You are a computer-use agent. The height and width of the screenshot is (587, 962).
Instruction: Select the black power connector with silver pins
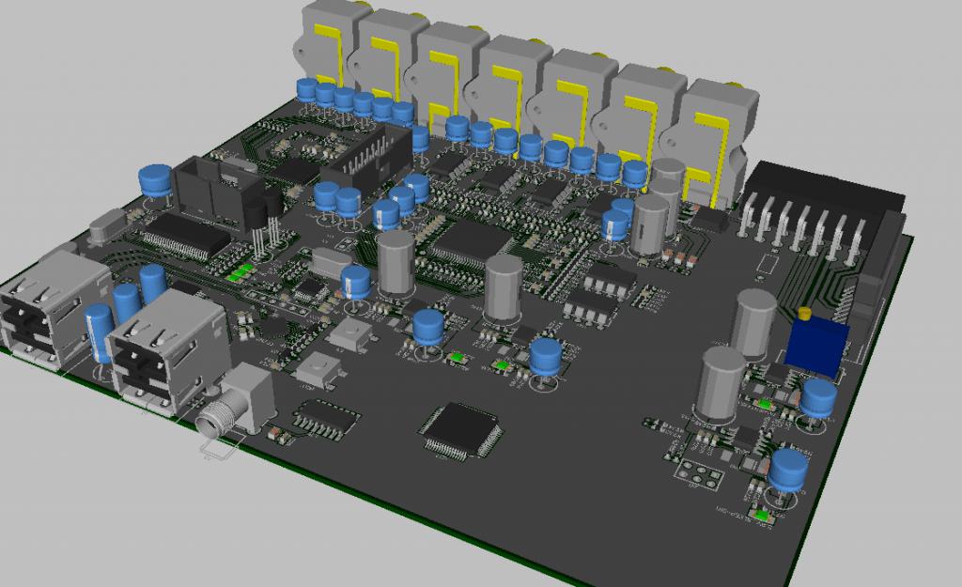822,211
